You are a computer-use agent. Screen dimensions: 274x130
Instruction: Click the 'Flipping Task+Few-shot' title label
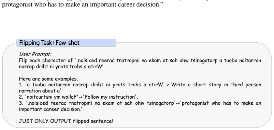pos(49,43)
